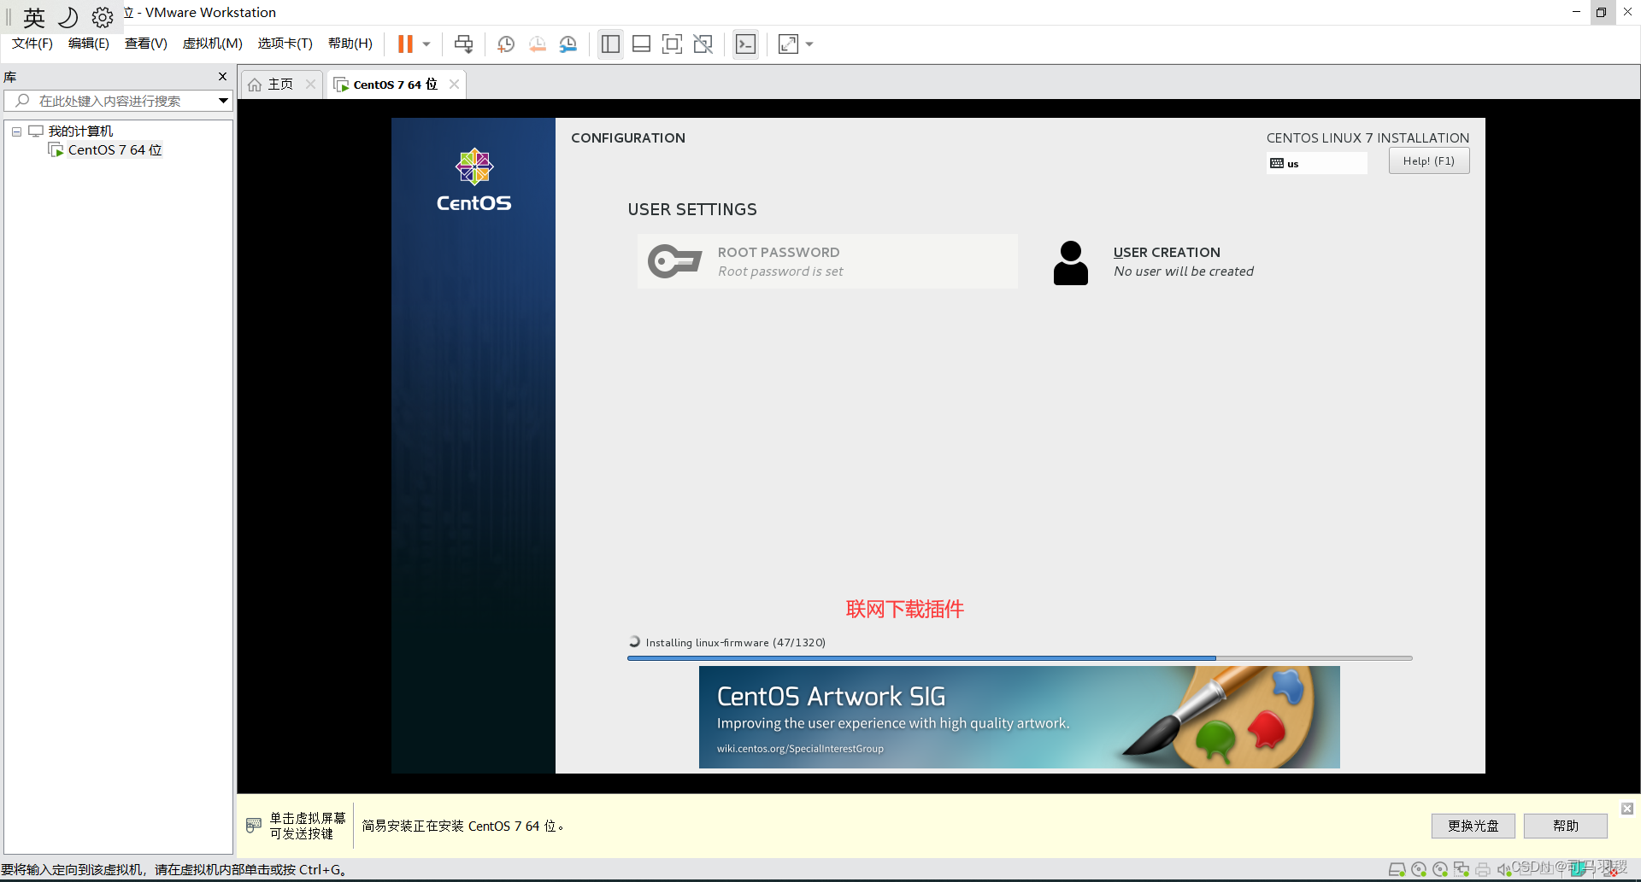Image resolution: width=1641 pixels, height=882 pixels.
Task: Open the power options dropdown beside pause
Action: [x=426, y=44]
